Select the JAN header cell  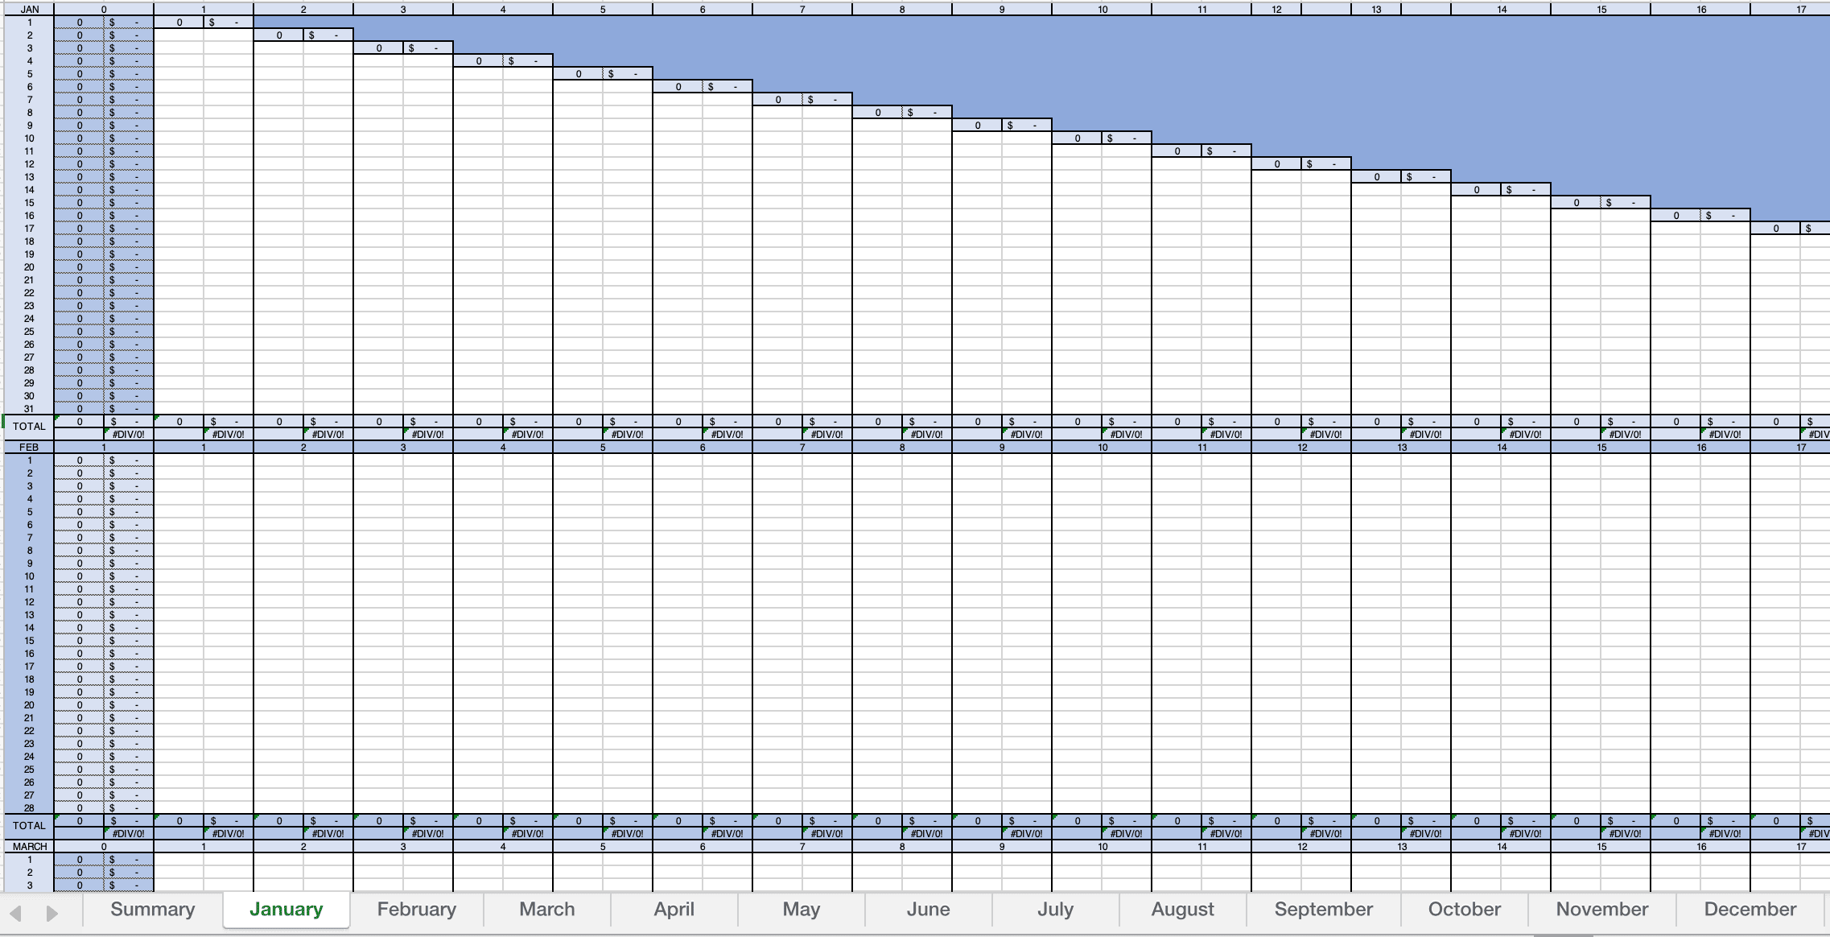(30, 10)
